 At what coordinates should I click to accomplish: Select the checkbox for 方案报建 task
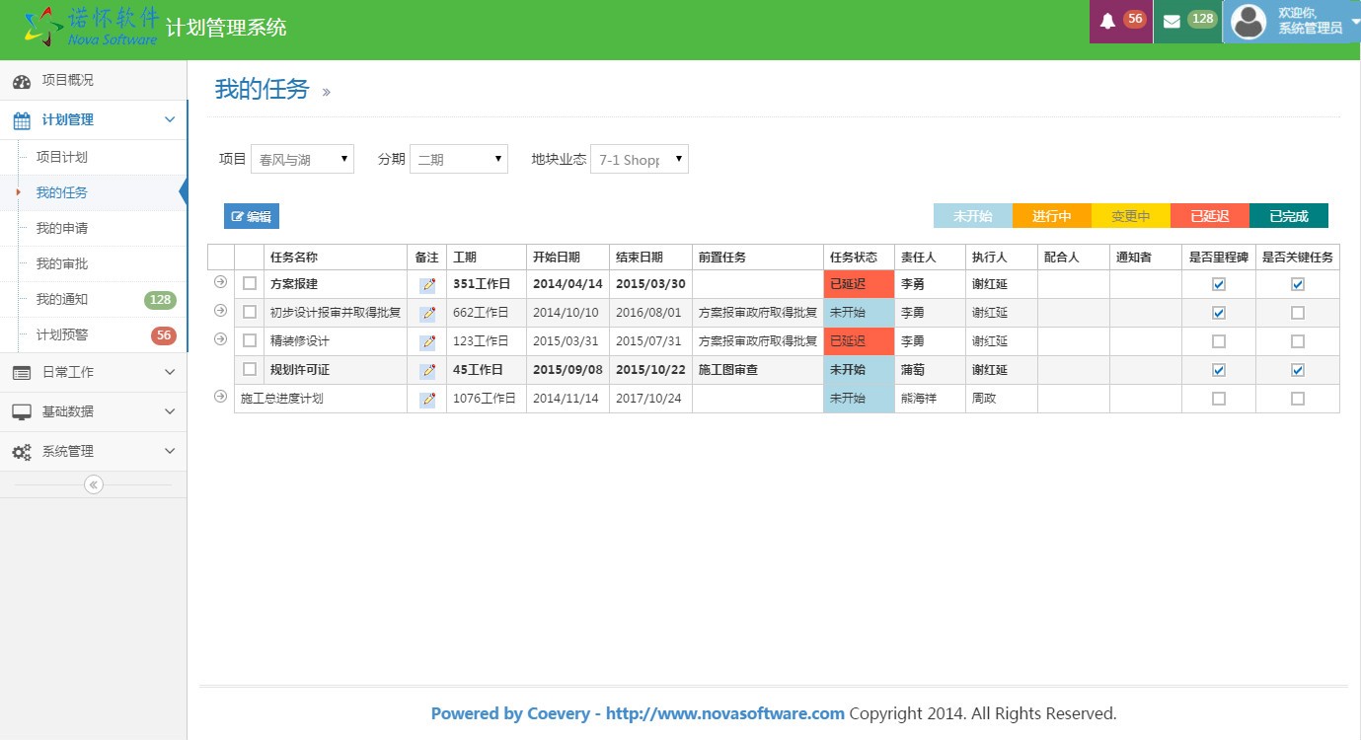[250, 284]
